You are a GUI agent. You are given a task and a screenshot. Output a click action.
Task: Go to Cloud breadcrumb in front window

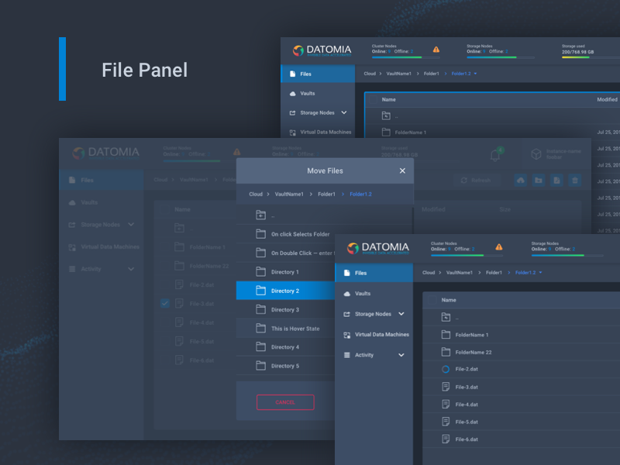[429, 273]
